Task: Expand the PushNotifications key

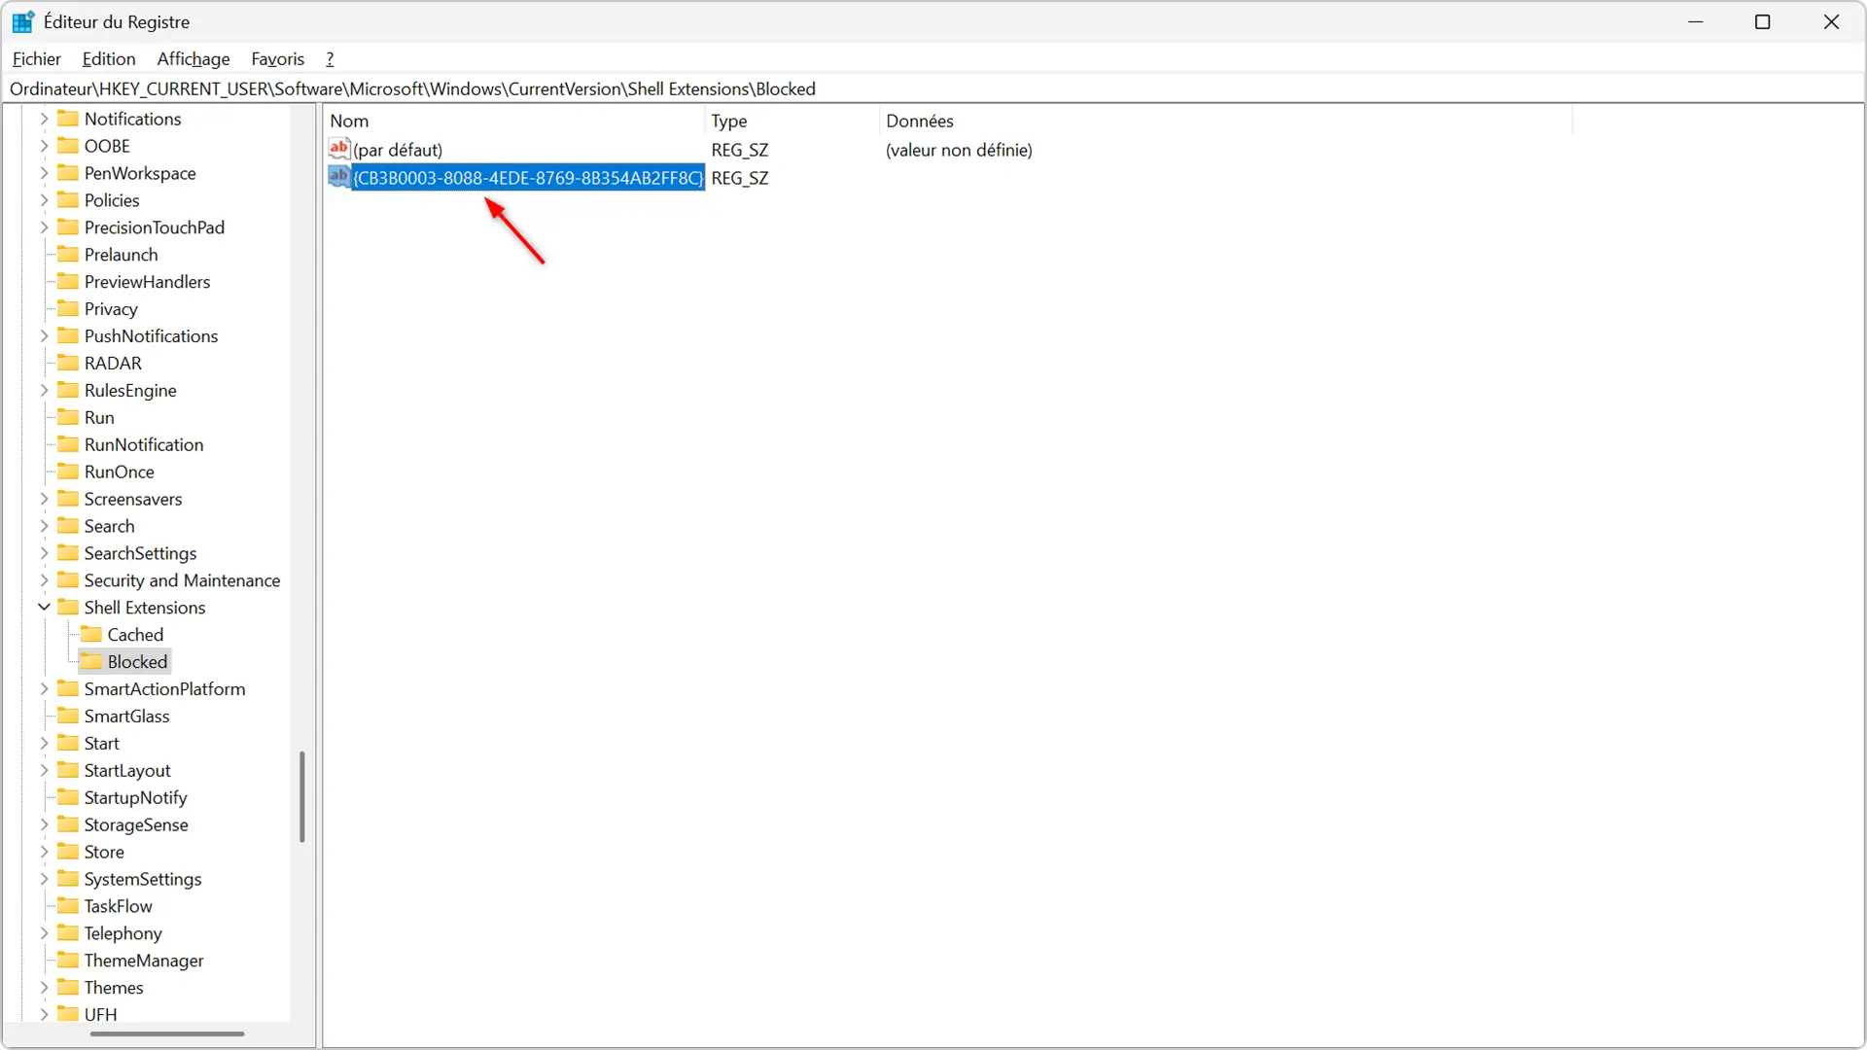Action: tap(44, 336)
